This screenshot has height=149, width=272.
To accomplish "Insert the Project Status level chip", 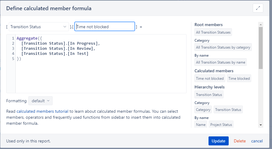I will [221, 124].
